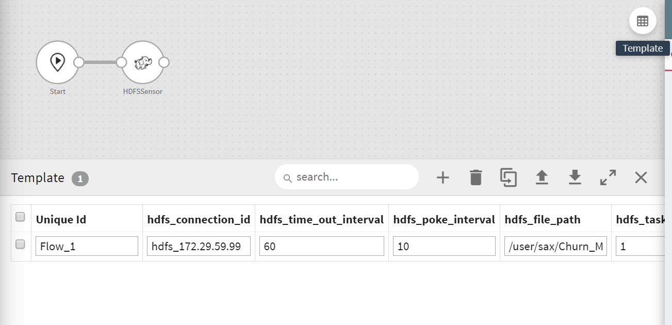
Task: Select the Start node on the canvas
Action: tap(57, 62)
